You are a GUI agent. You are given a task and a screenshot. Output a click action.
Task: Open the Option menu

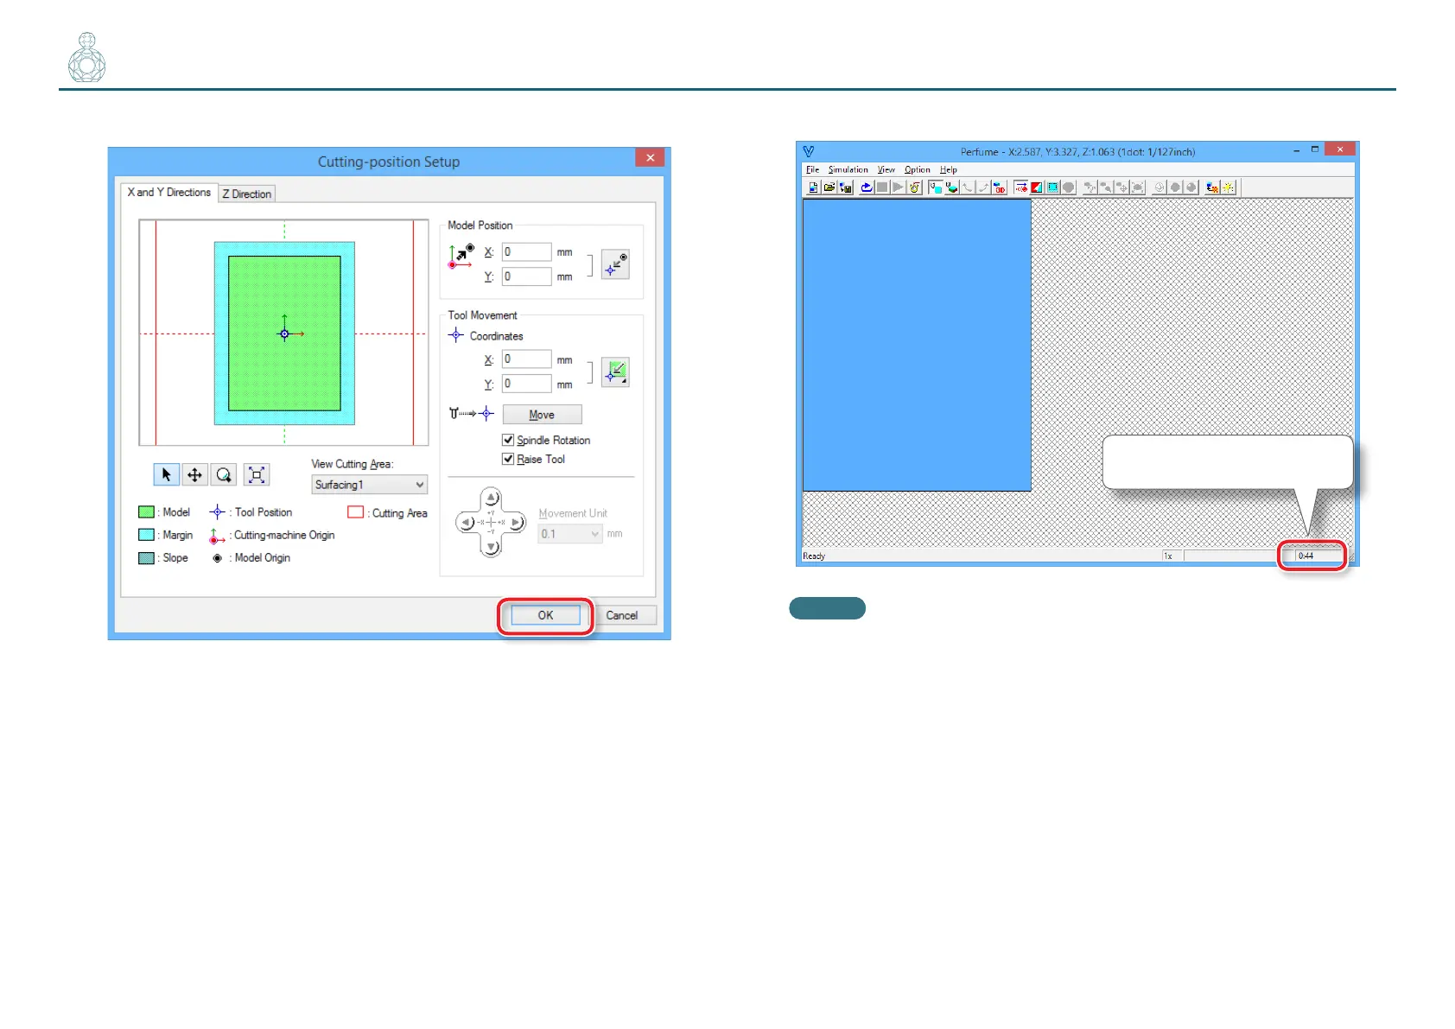click(x=918, y=169)
